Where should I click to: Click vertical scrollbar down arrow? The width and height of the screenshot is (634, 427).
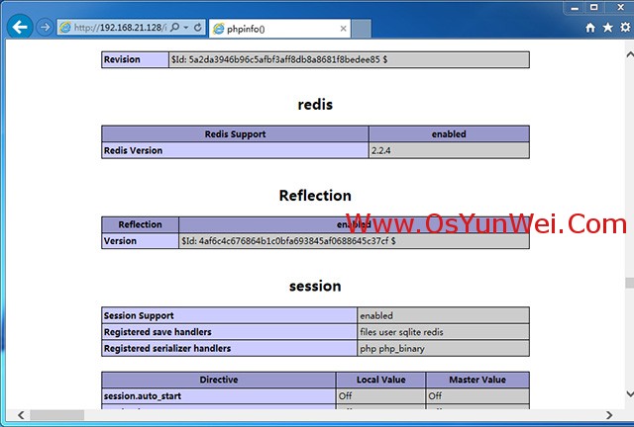tap(630, 394)
